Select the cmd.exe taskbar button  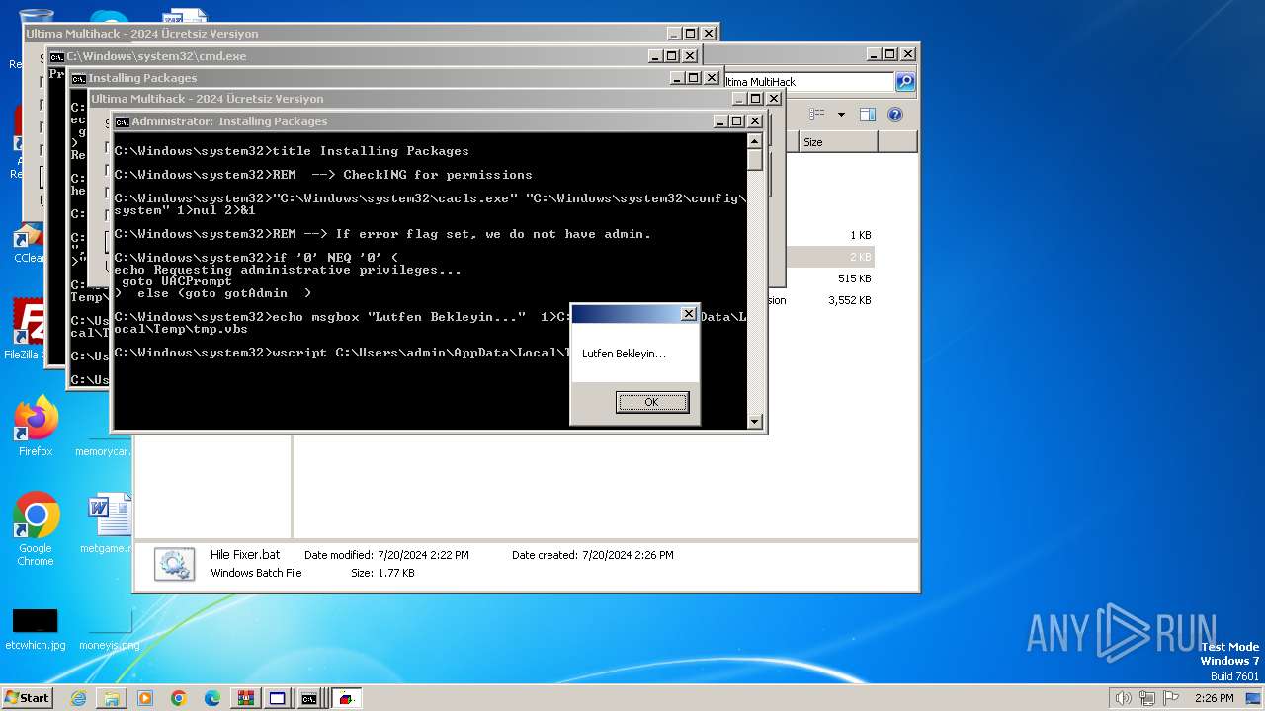(x=309, y=698)
